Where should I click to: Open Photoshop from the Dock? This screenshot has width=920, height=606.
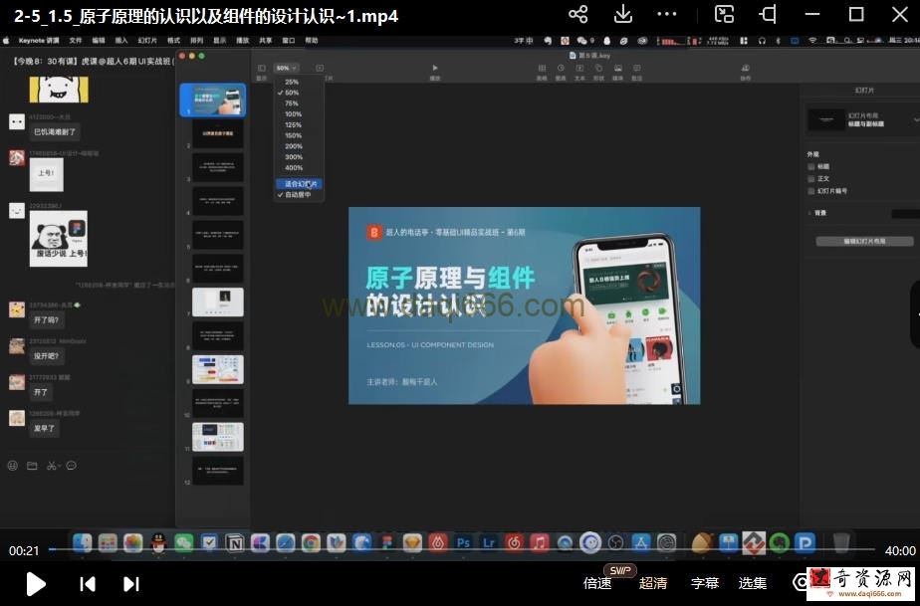click(463, 543)
